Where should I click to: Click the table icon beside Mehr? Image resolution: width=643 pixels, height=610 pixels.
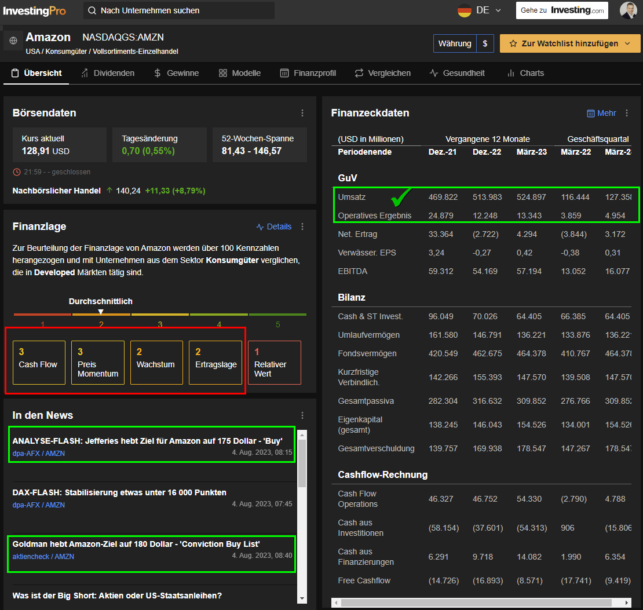tap(590, 113)
